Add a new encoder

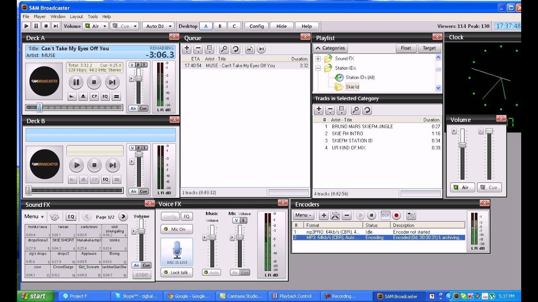pos(324,216)
